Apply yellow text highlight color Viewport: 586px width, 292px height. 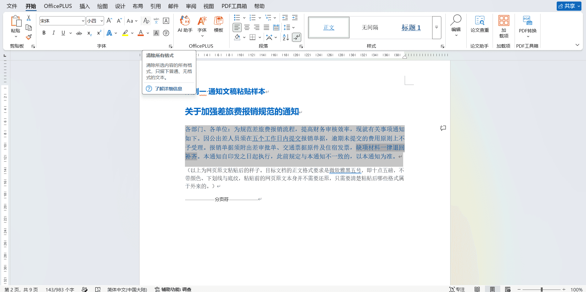pos(125,33)
